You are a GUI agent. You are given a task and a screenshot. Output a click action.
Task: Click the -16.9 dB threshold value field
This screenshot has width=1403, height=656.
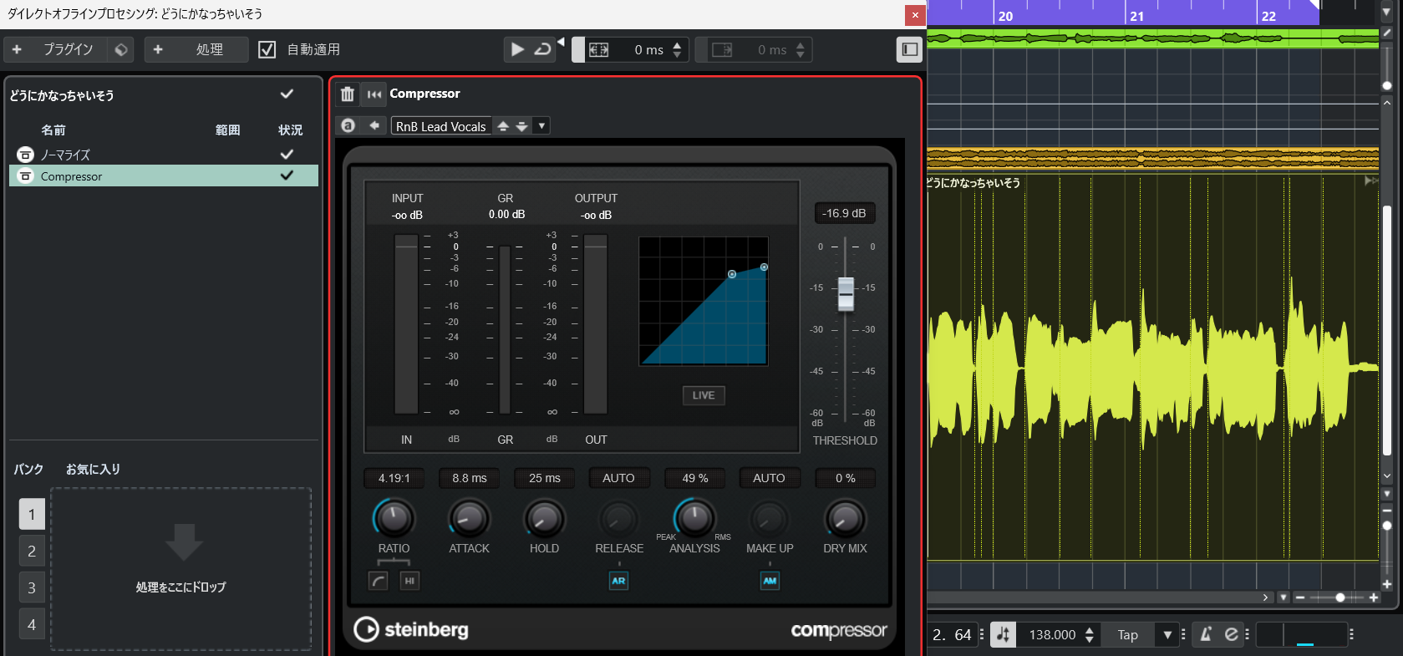click(844, 214)
